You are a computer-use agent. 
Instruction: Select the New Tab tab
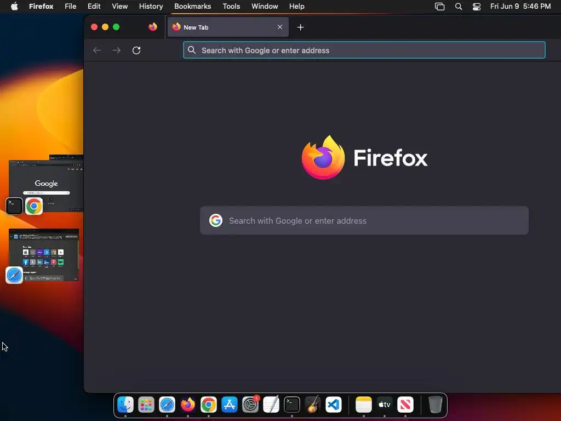(228, 27)
